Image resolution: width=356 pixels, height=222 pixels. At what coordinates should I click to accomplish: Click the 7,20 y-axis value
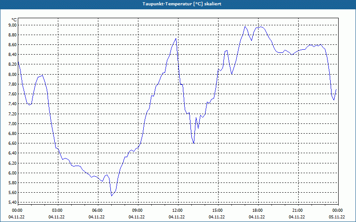click(x=12, y=114)
